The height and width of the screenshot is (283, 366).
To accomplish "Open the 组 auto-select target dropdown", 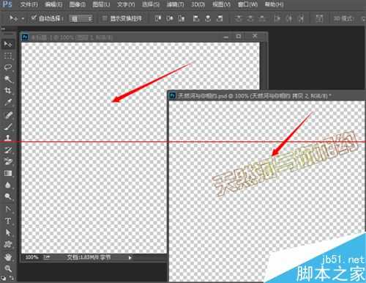I will point(81,18).
